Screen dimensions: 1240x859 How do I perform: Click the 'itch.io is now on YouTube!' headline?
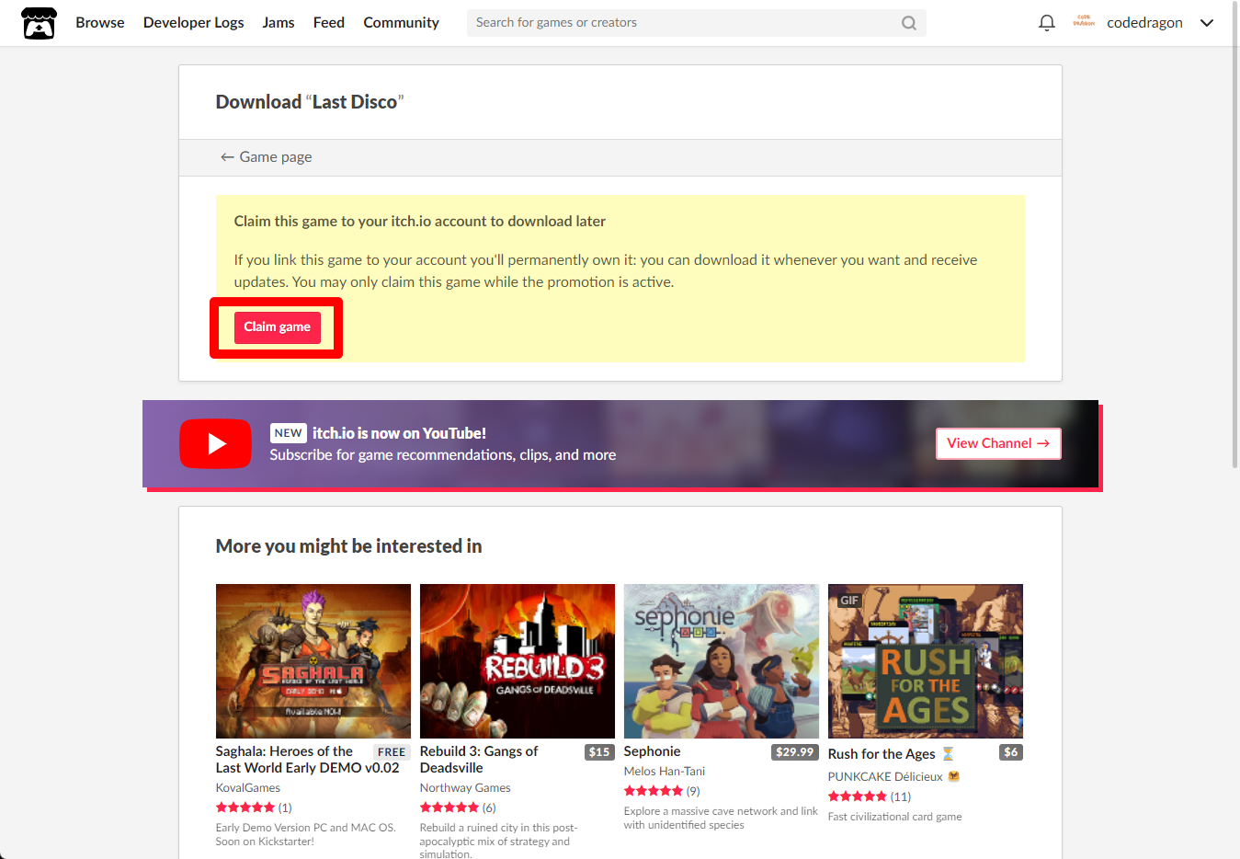coord(399,433)
